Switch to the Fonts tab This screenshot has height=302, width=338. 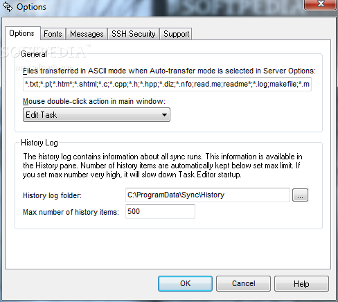(53, 34)
